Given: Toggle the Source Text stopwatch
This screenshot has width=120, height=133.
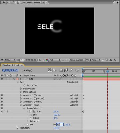Looking at the screenshot, I should pos(24,85).
